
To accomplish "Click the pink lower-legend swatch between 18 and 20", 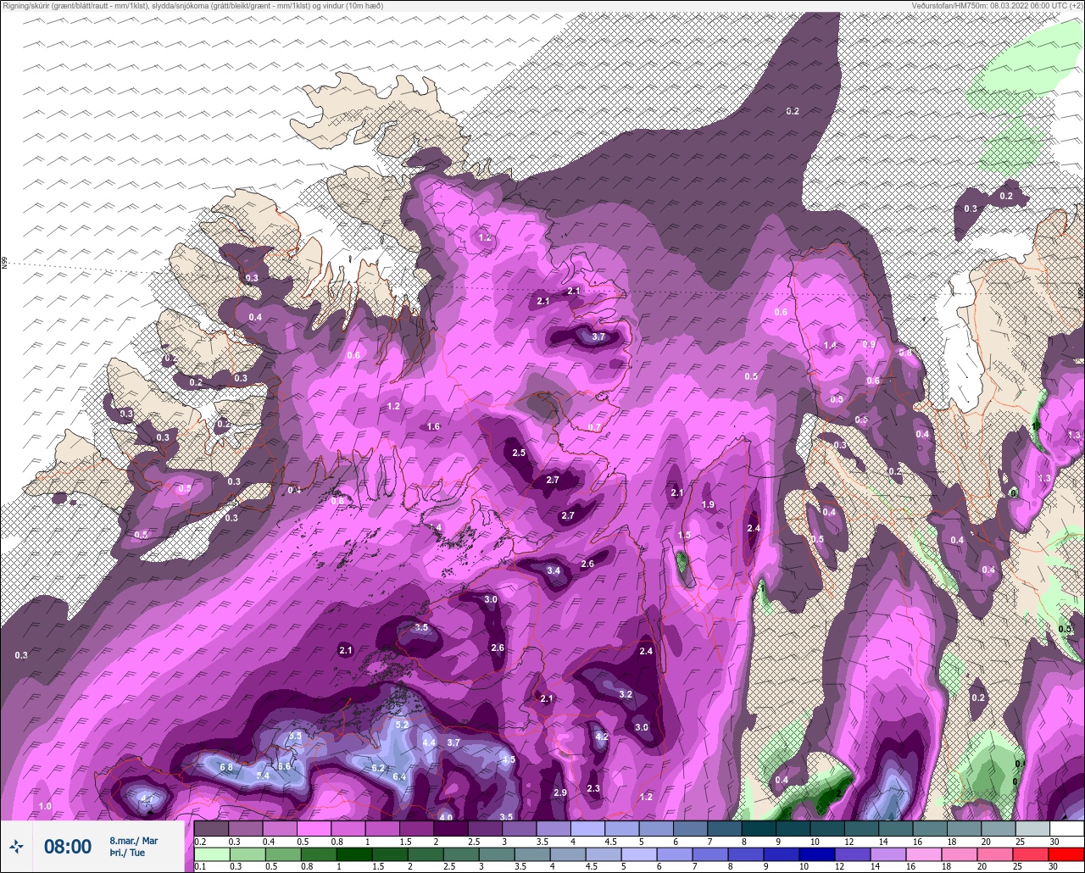I will (961, 854).
